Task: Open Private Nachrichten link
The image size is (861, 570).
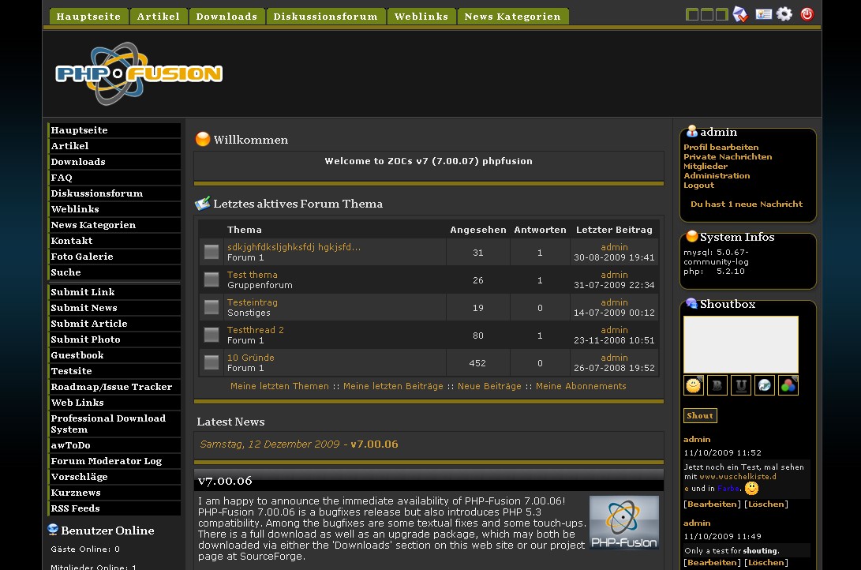Action: click(728, 156)
